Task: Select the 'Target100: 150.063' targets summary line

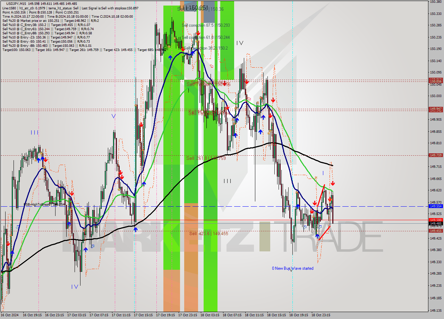Action: (x=84, y=50)
